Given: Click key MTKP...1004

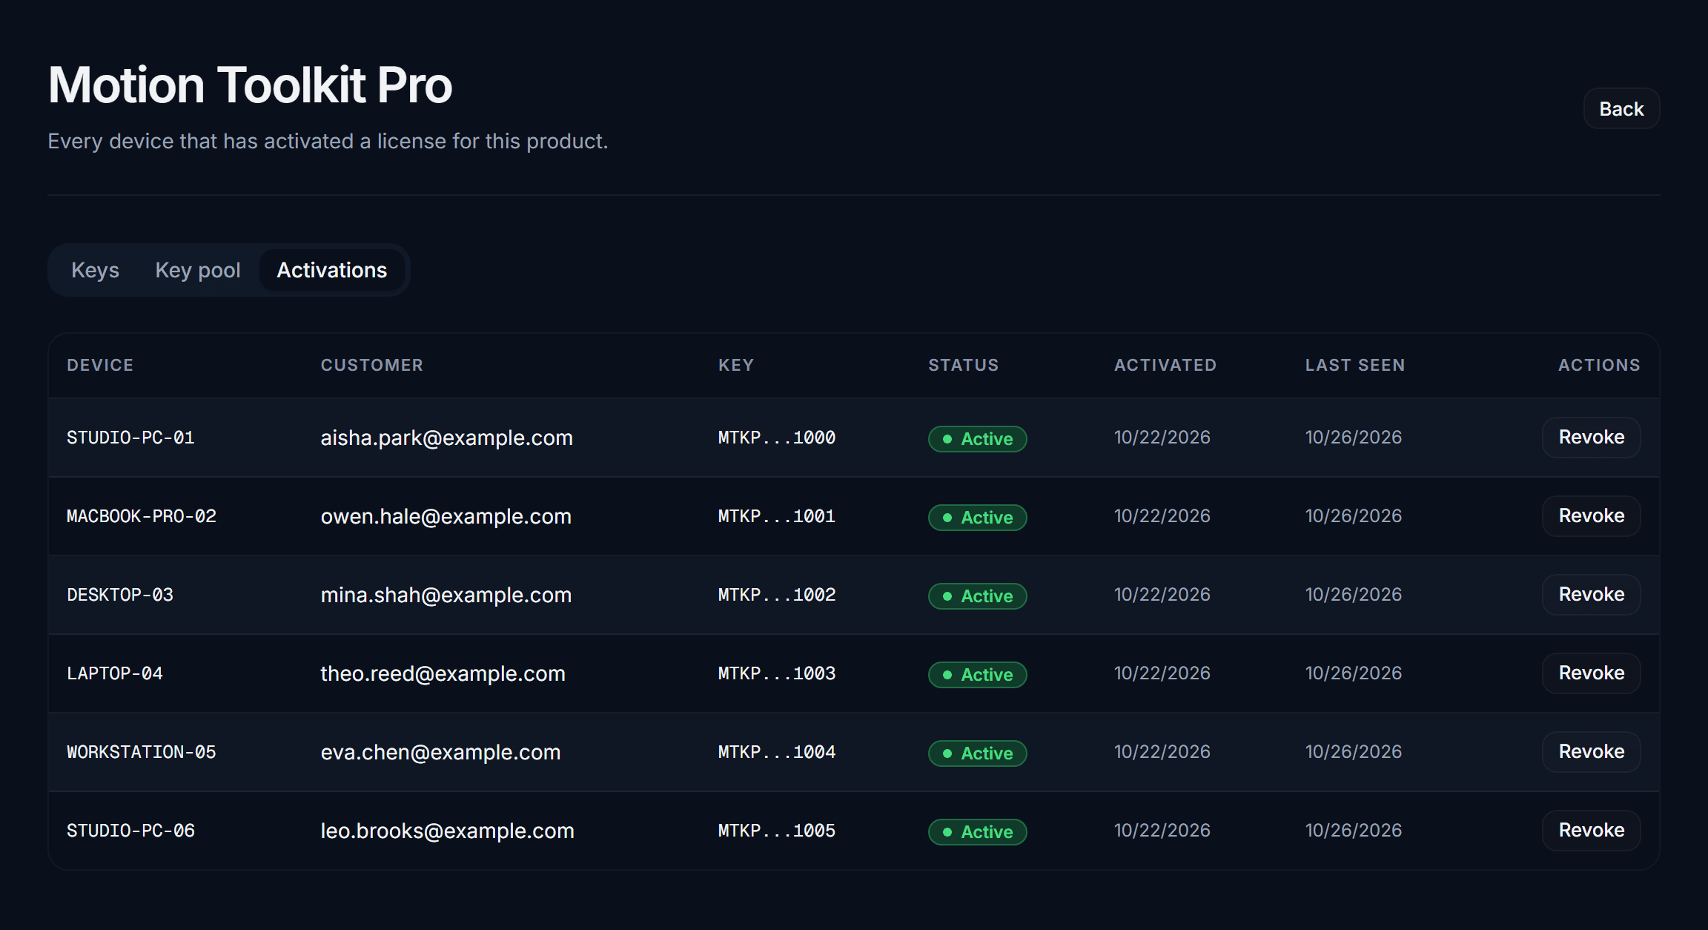Looking at the screenshot, I should tap(776, 752).
